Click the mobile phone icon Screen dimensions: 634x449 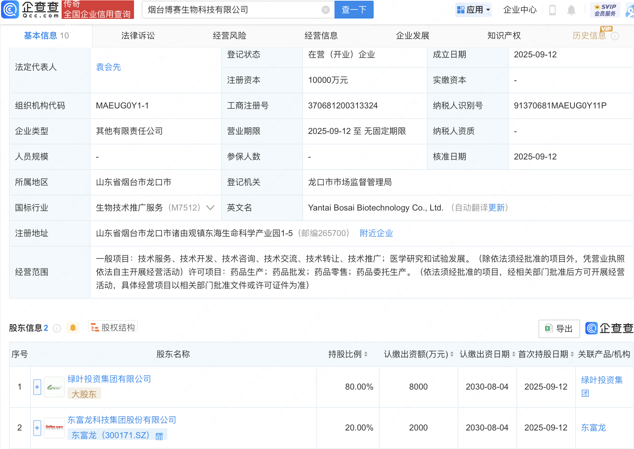552,10
